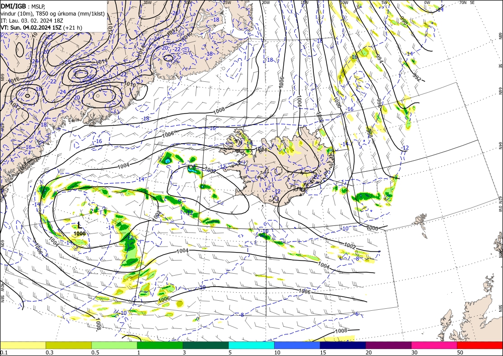Click the '70N' latitude label
The height and width of the screenshot is (356, 503).
click(463, 2)
